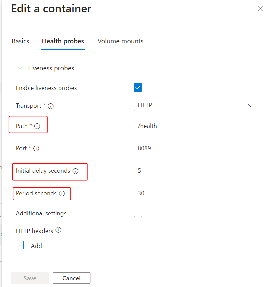This screenshot has width=268, height=287.
Task: Focus the Port field showing 8089
Action: click(x=195, y=148)
